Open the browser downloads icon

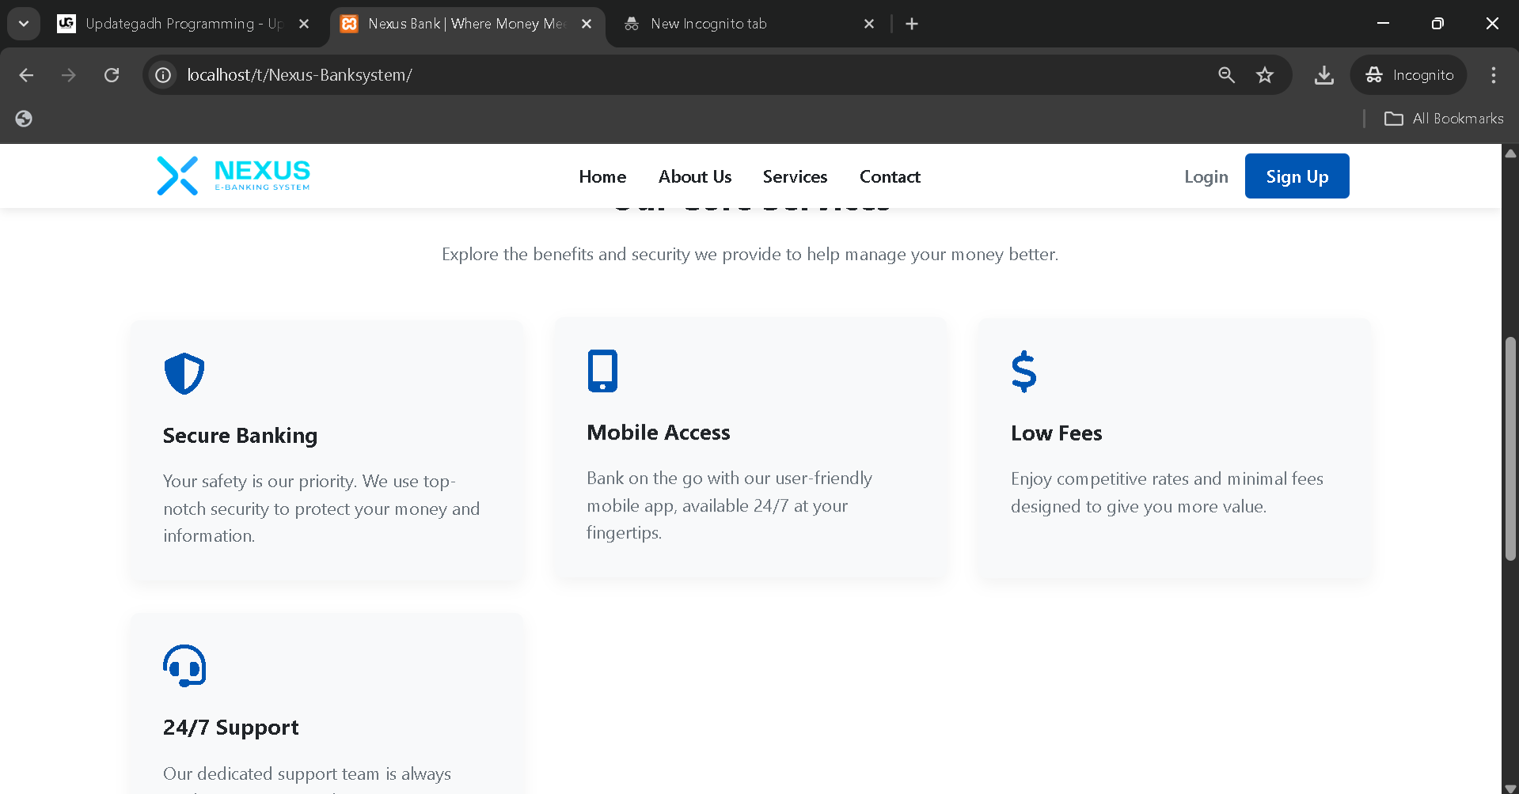(1323, 75)
